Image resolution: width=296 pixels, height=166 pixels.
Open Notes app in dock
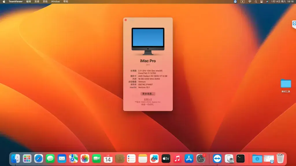(x=143, y=159)
